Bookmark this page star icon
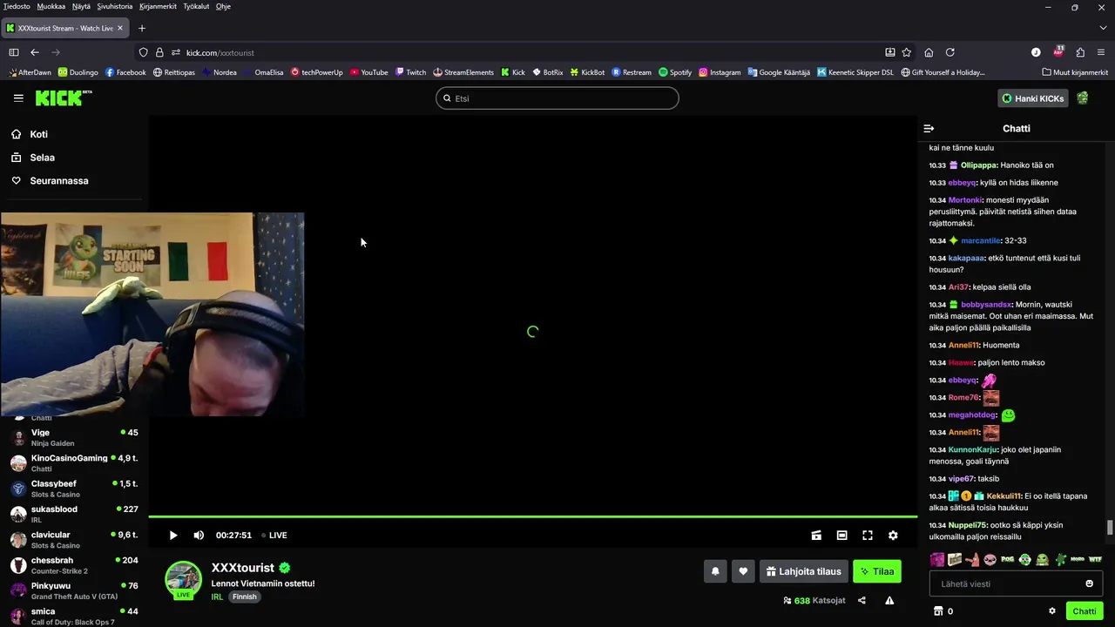This screenshot has height=627, width=1115. pyautogui.click(x=907, y=52)
